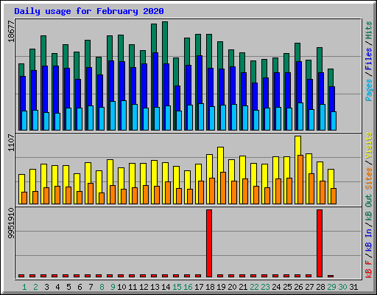This screenshot has height=295, width=377.
Task: Select the orange sites bar for day 8
Action: point(102,198)
